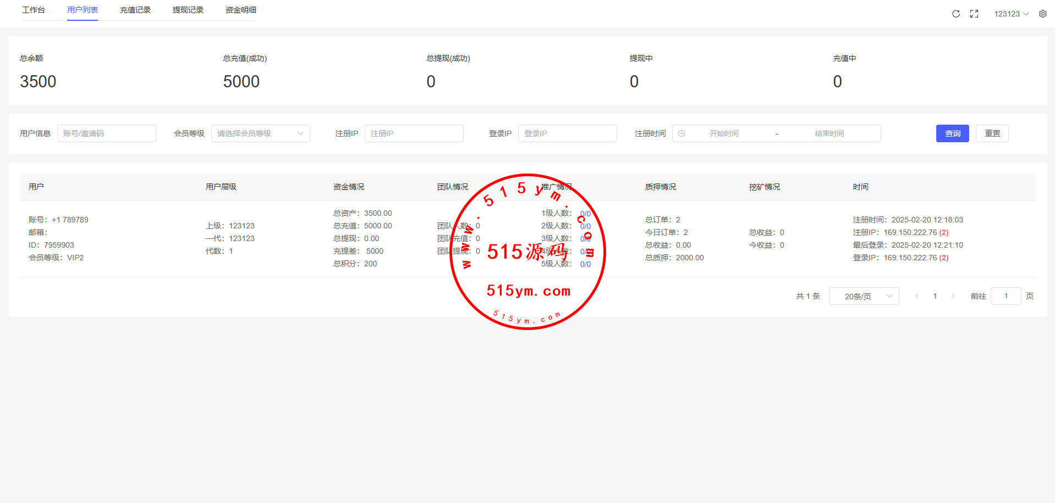
Task: Click the 查询 search button
Action: pos(952,133)
